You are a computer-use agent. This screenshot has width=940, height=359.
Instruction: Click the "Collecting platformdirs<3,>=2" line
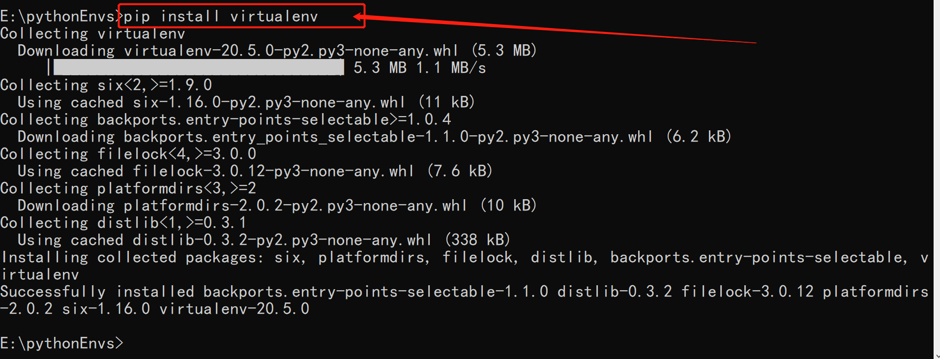128,188
